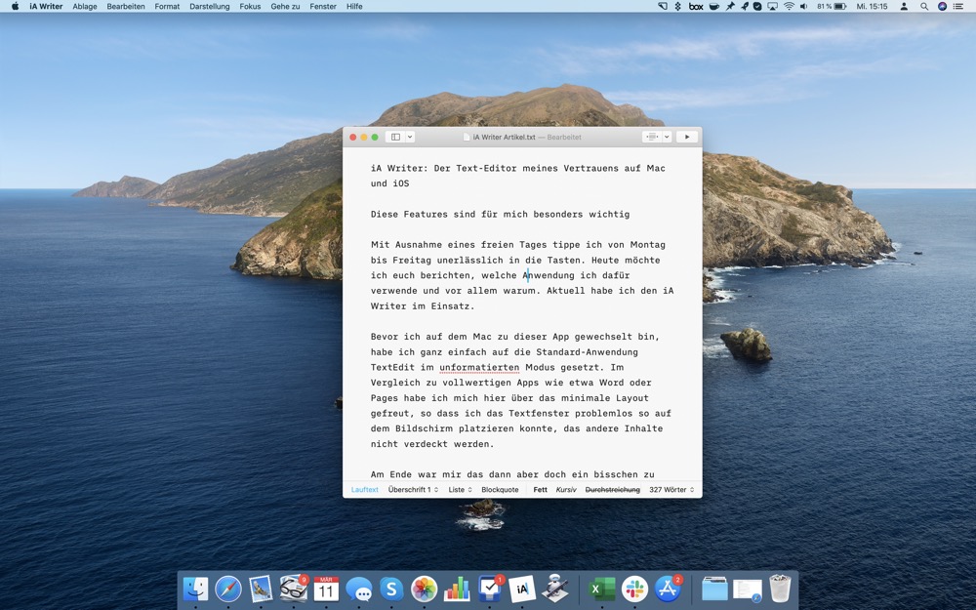Click the underlined word unformatierten
Screen dimensions: 976x610
tap(478, 367)
